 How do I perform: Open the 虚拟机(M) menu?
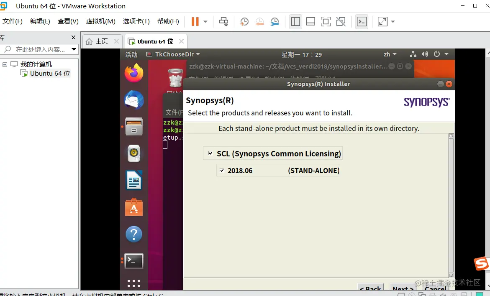pyautogui.click(x=100, y=21)
